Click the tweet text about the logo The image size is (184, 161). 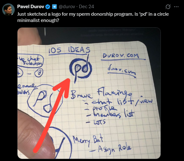(93, 17)
